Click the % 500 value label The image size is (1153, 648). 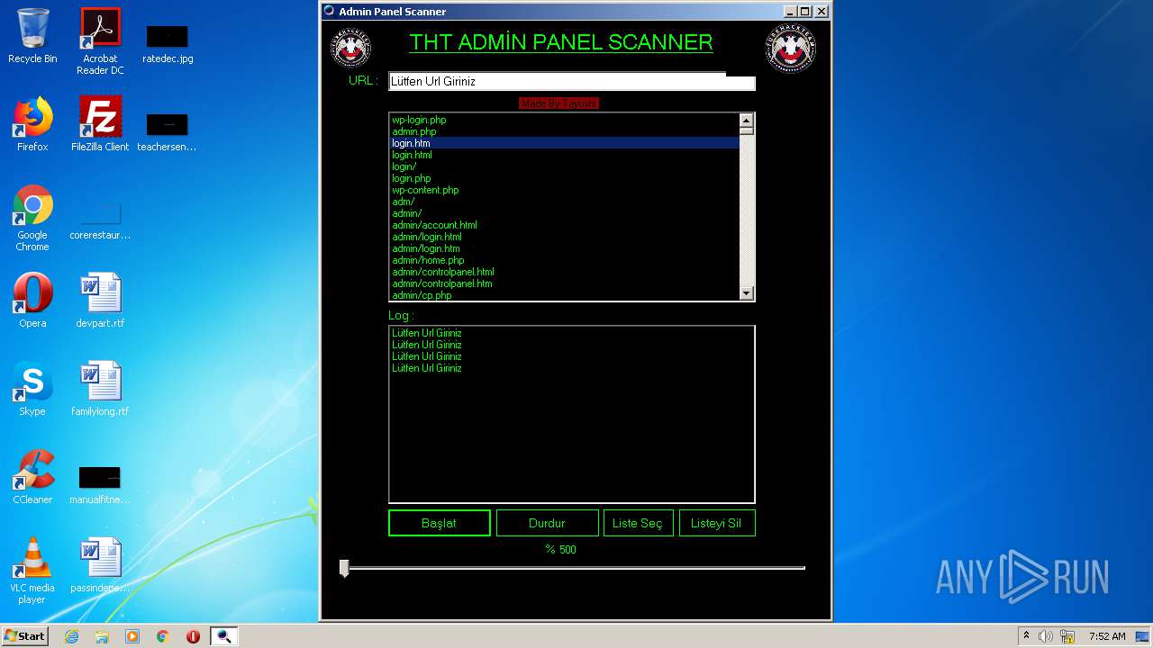pyautogui.click(x=560, y=549)
